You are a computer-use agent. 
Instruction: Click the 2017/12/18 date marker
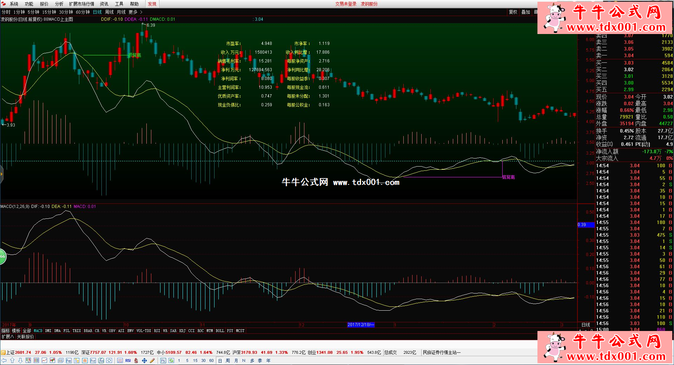361,325
